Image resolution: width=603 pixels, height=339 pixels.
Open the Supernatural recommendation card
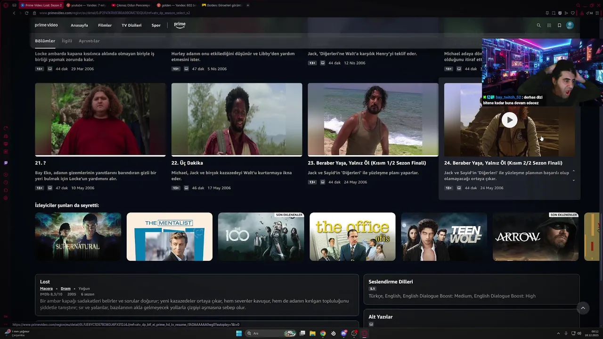coord(78,237)
